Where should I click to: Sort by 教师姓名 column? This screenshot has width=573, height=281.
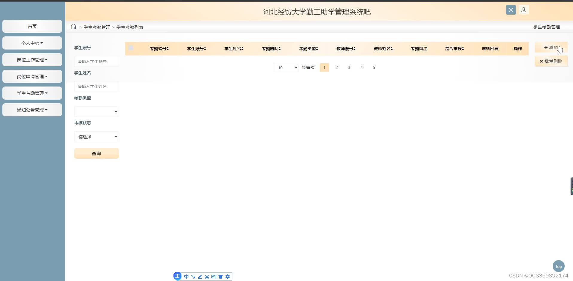[x=383, y=49]
